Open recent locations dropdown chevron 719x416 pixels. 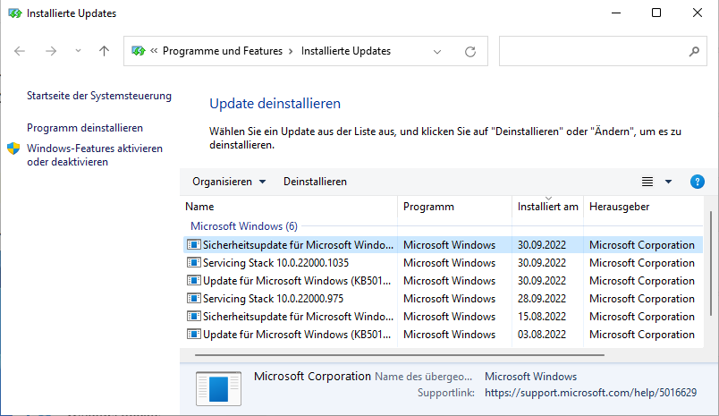(78, 51)
